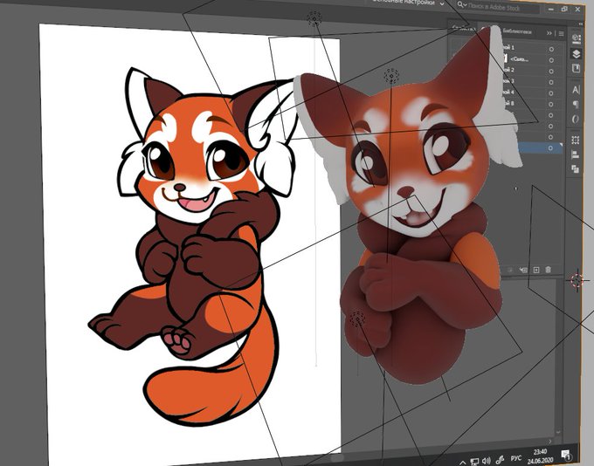Open the Align panel icon

576,154
